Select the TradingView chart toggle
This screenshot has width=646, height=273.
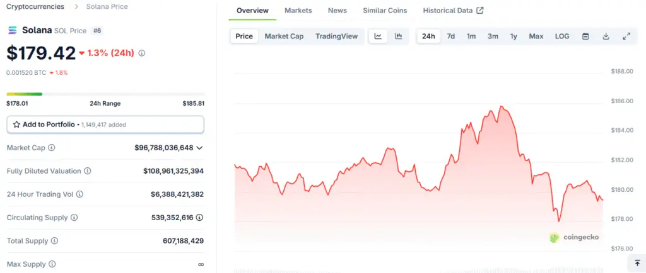point(337,36)
